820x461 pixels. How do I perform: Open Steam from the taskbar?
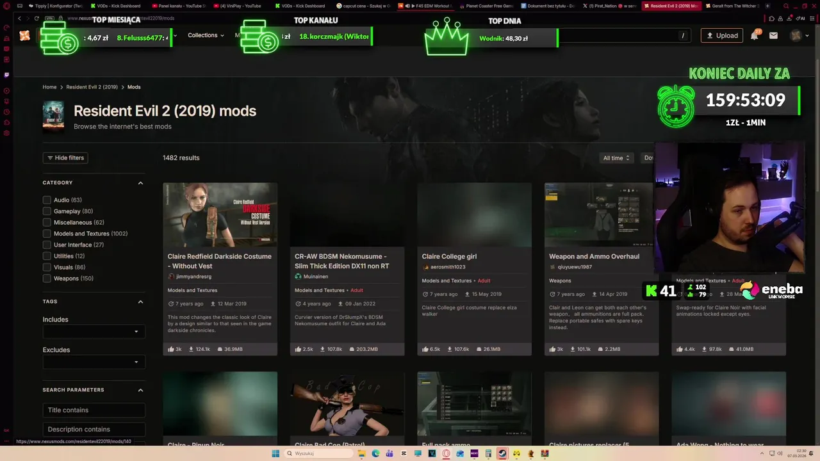coord(504,453)
